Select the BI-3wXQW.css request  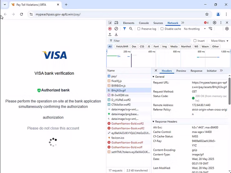pyautogui.click(x=129, y=95)
